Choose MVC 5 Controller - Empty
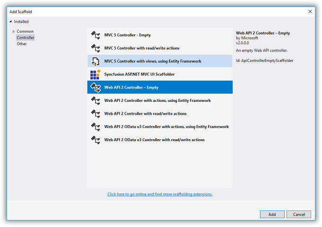This screenshot has height=227, width=322. click(160, 35)
